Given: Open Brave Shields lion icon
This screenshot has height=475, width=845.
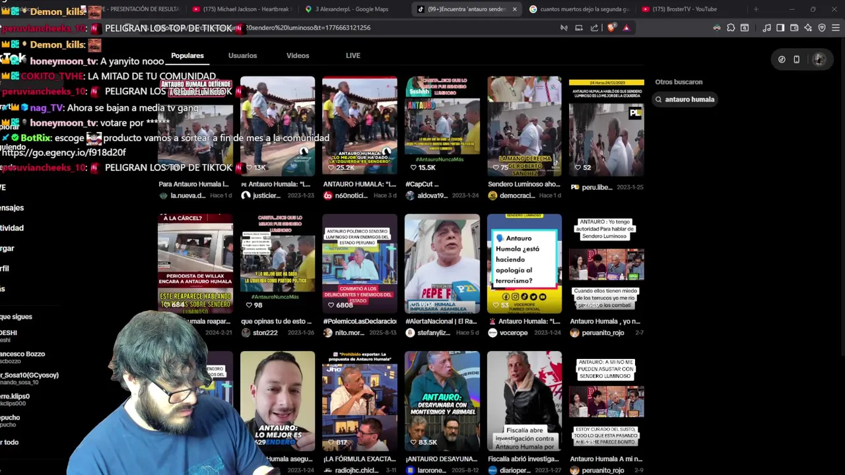Looking at the screenshot, I should pyautogui.click(x=611, y=28).
